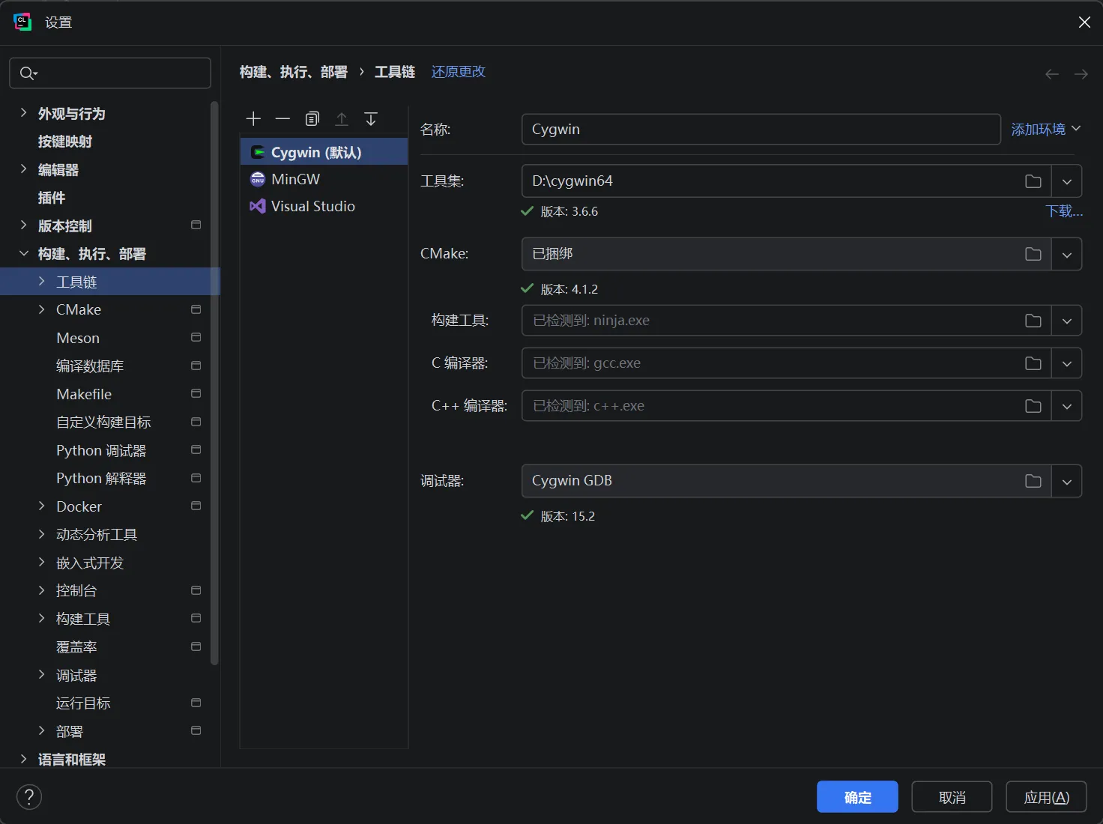
Task: Move the selected toolchain down with arrow icon
Action: tap(370, 118)
